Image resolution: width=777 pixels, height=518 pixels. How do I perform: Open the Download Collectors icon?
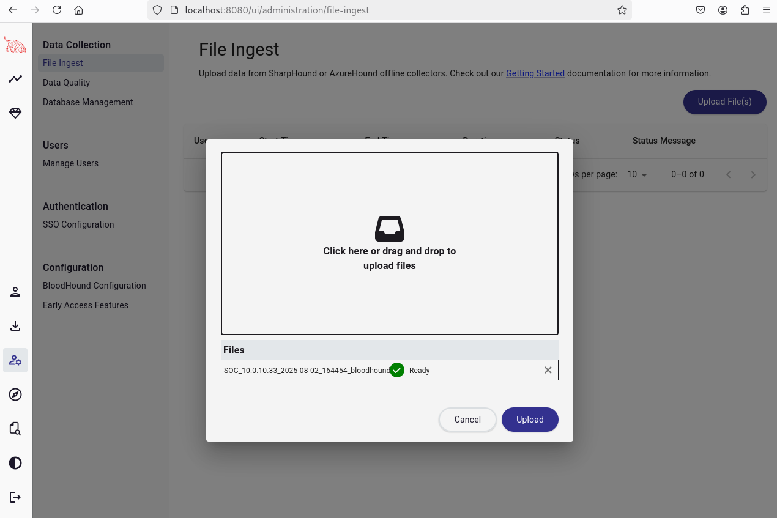point(15,326)
